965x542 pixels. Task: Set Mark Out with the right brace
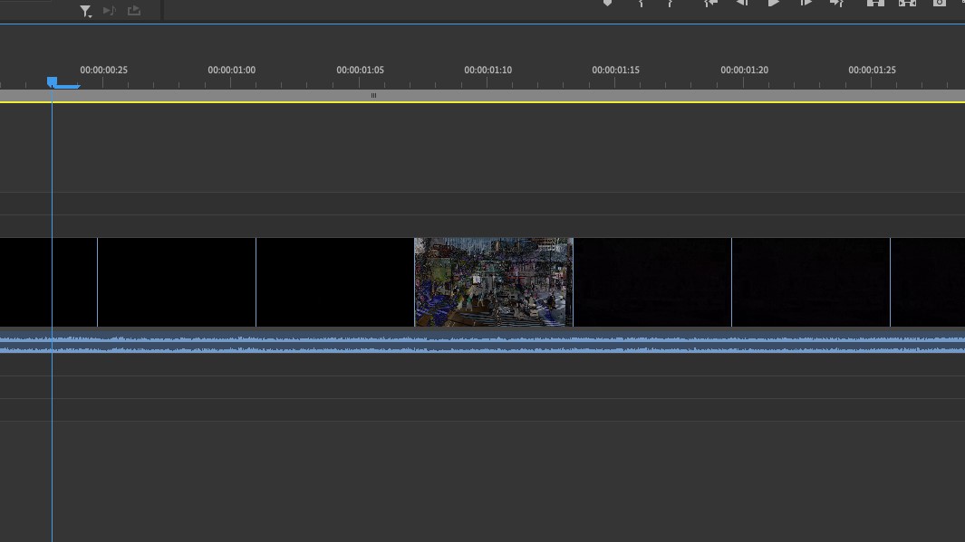(671, 3)
